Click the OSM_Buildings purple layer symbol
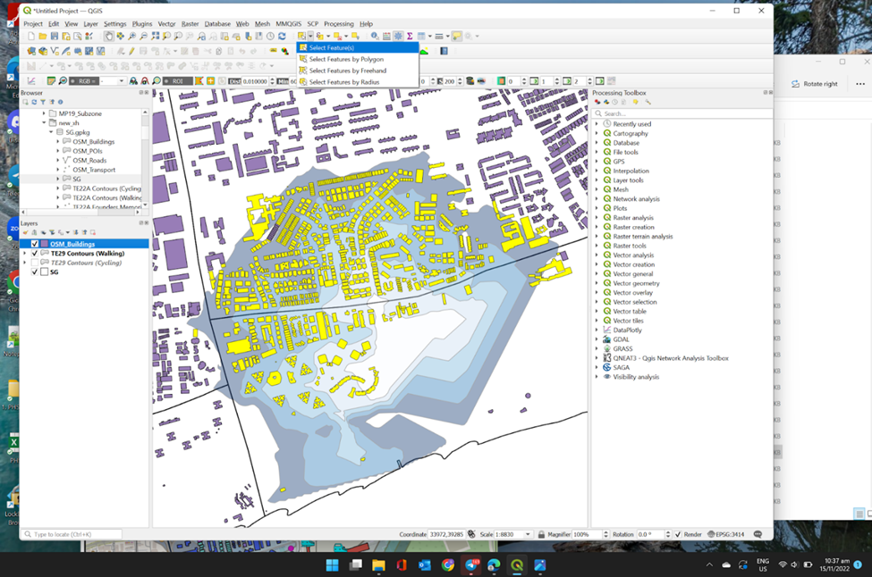 tap(44, 244)
